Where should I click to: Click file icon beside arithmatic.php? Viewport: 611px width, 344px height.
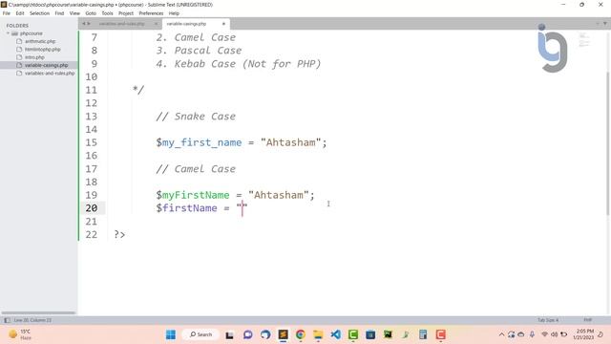click(19, 41)
